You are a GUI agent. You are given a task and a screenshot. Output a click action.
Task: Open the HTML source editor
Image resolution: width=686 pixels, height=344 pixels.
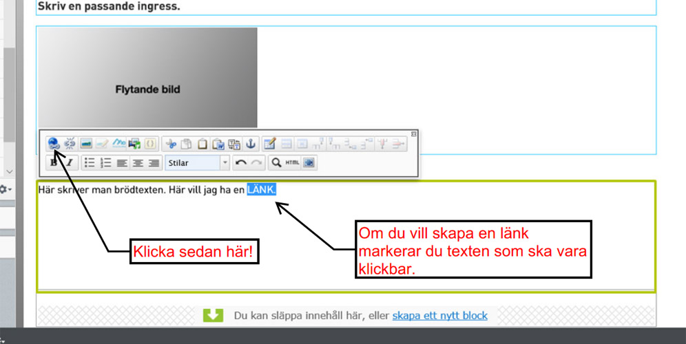click(292, 162)
